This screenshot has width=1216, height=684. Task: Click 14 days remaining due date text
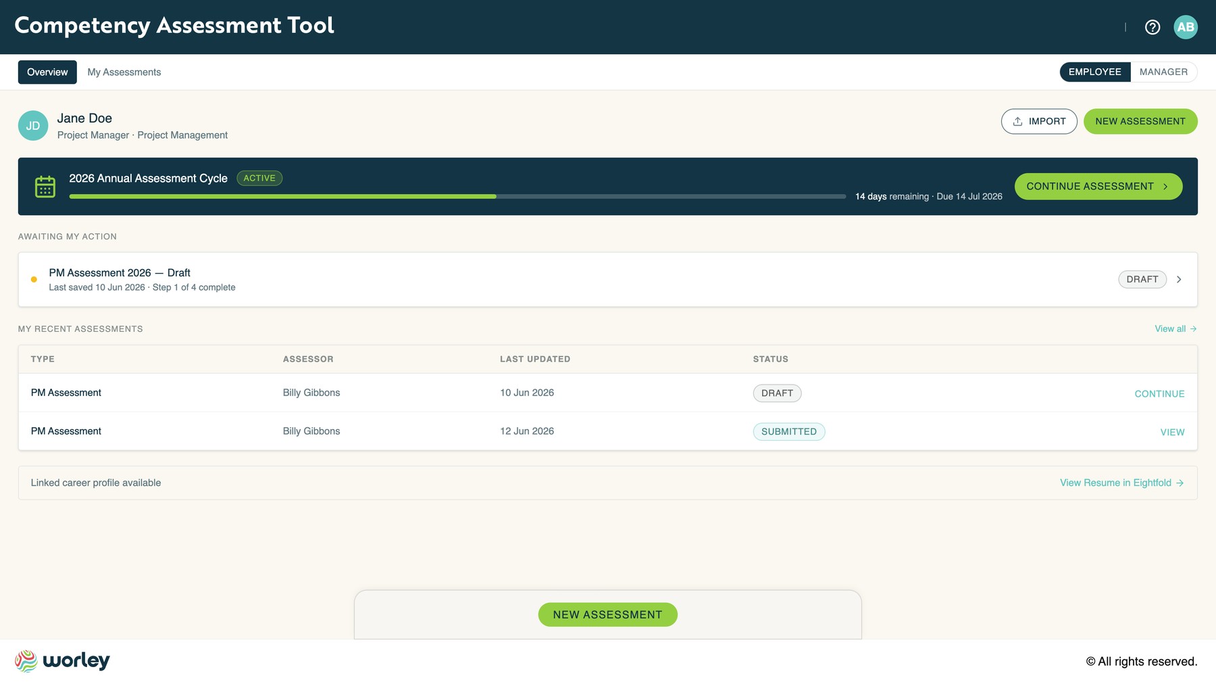coord(929,197)
